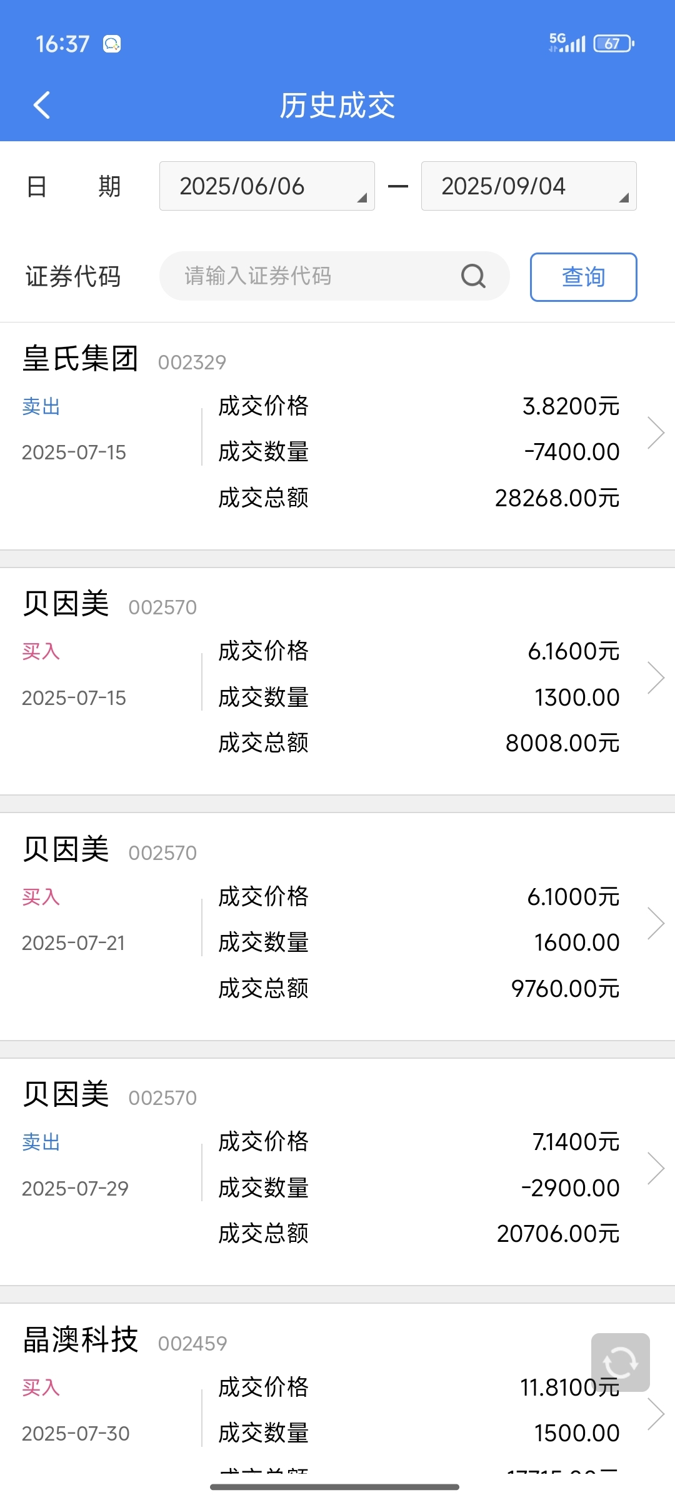Expand 贝因美 2025-07-29 sell record chevron
675x1500 pixels.
click(656, 1169)
